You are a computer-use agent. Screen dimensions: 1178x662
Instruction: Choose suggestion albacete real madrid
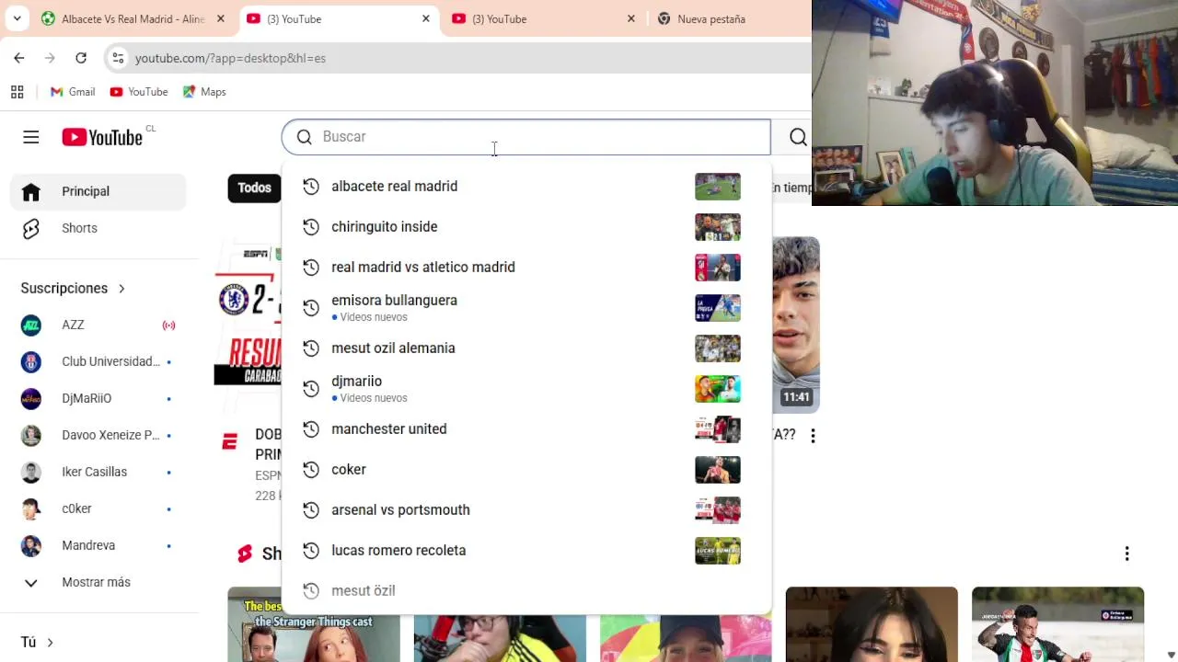(x=525, y=186)
